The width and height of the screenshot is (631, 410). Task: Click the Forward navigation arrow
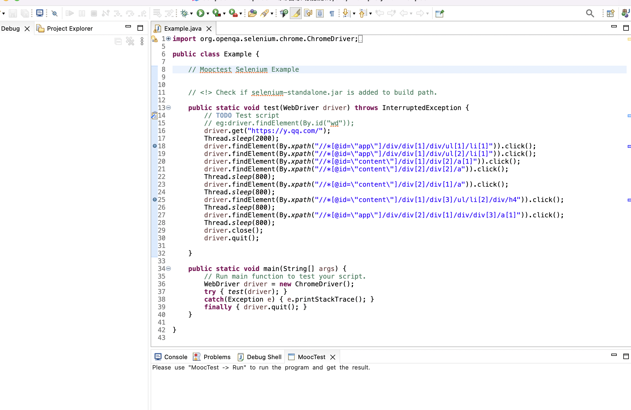coord(420,13)
